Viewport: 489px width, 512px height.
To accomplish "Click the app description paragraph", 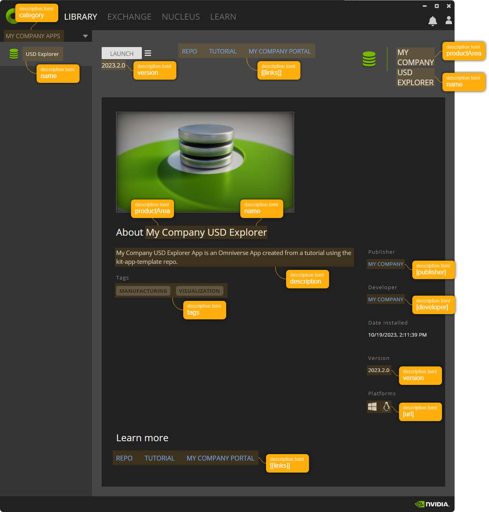I will [234, 257].
